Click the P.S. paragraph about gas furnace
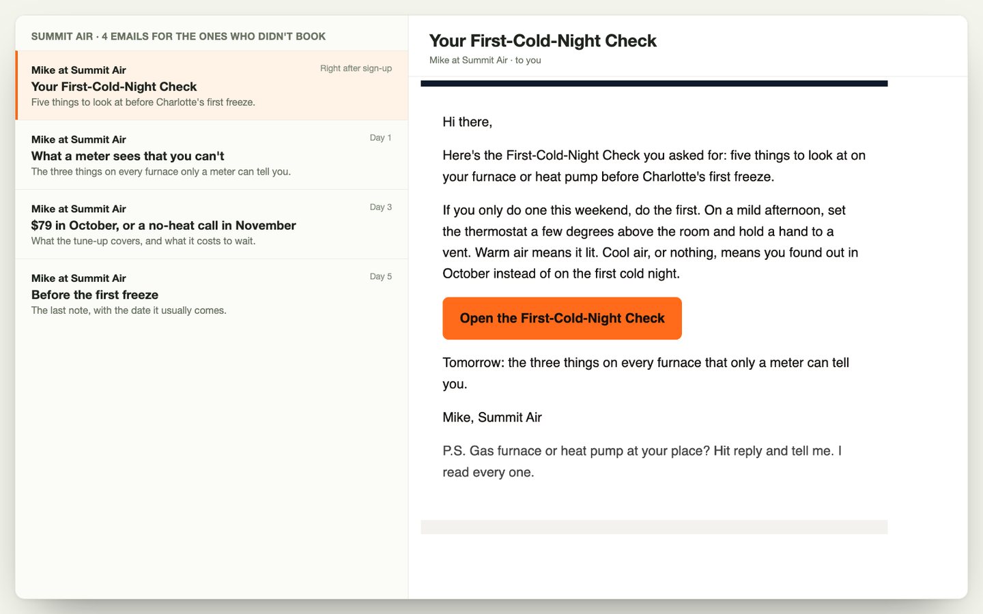Viewport: 983px width, 614px height. click(x=642, y=461)
